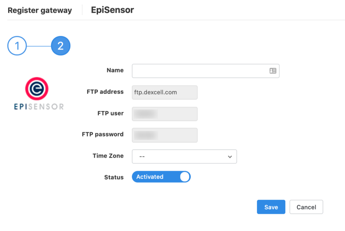Click the Time Zone field label
Image resolution: width=345 pixels, height=231 pixels.
click(108, 156)
